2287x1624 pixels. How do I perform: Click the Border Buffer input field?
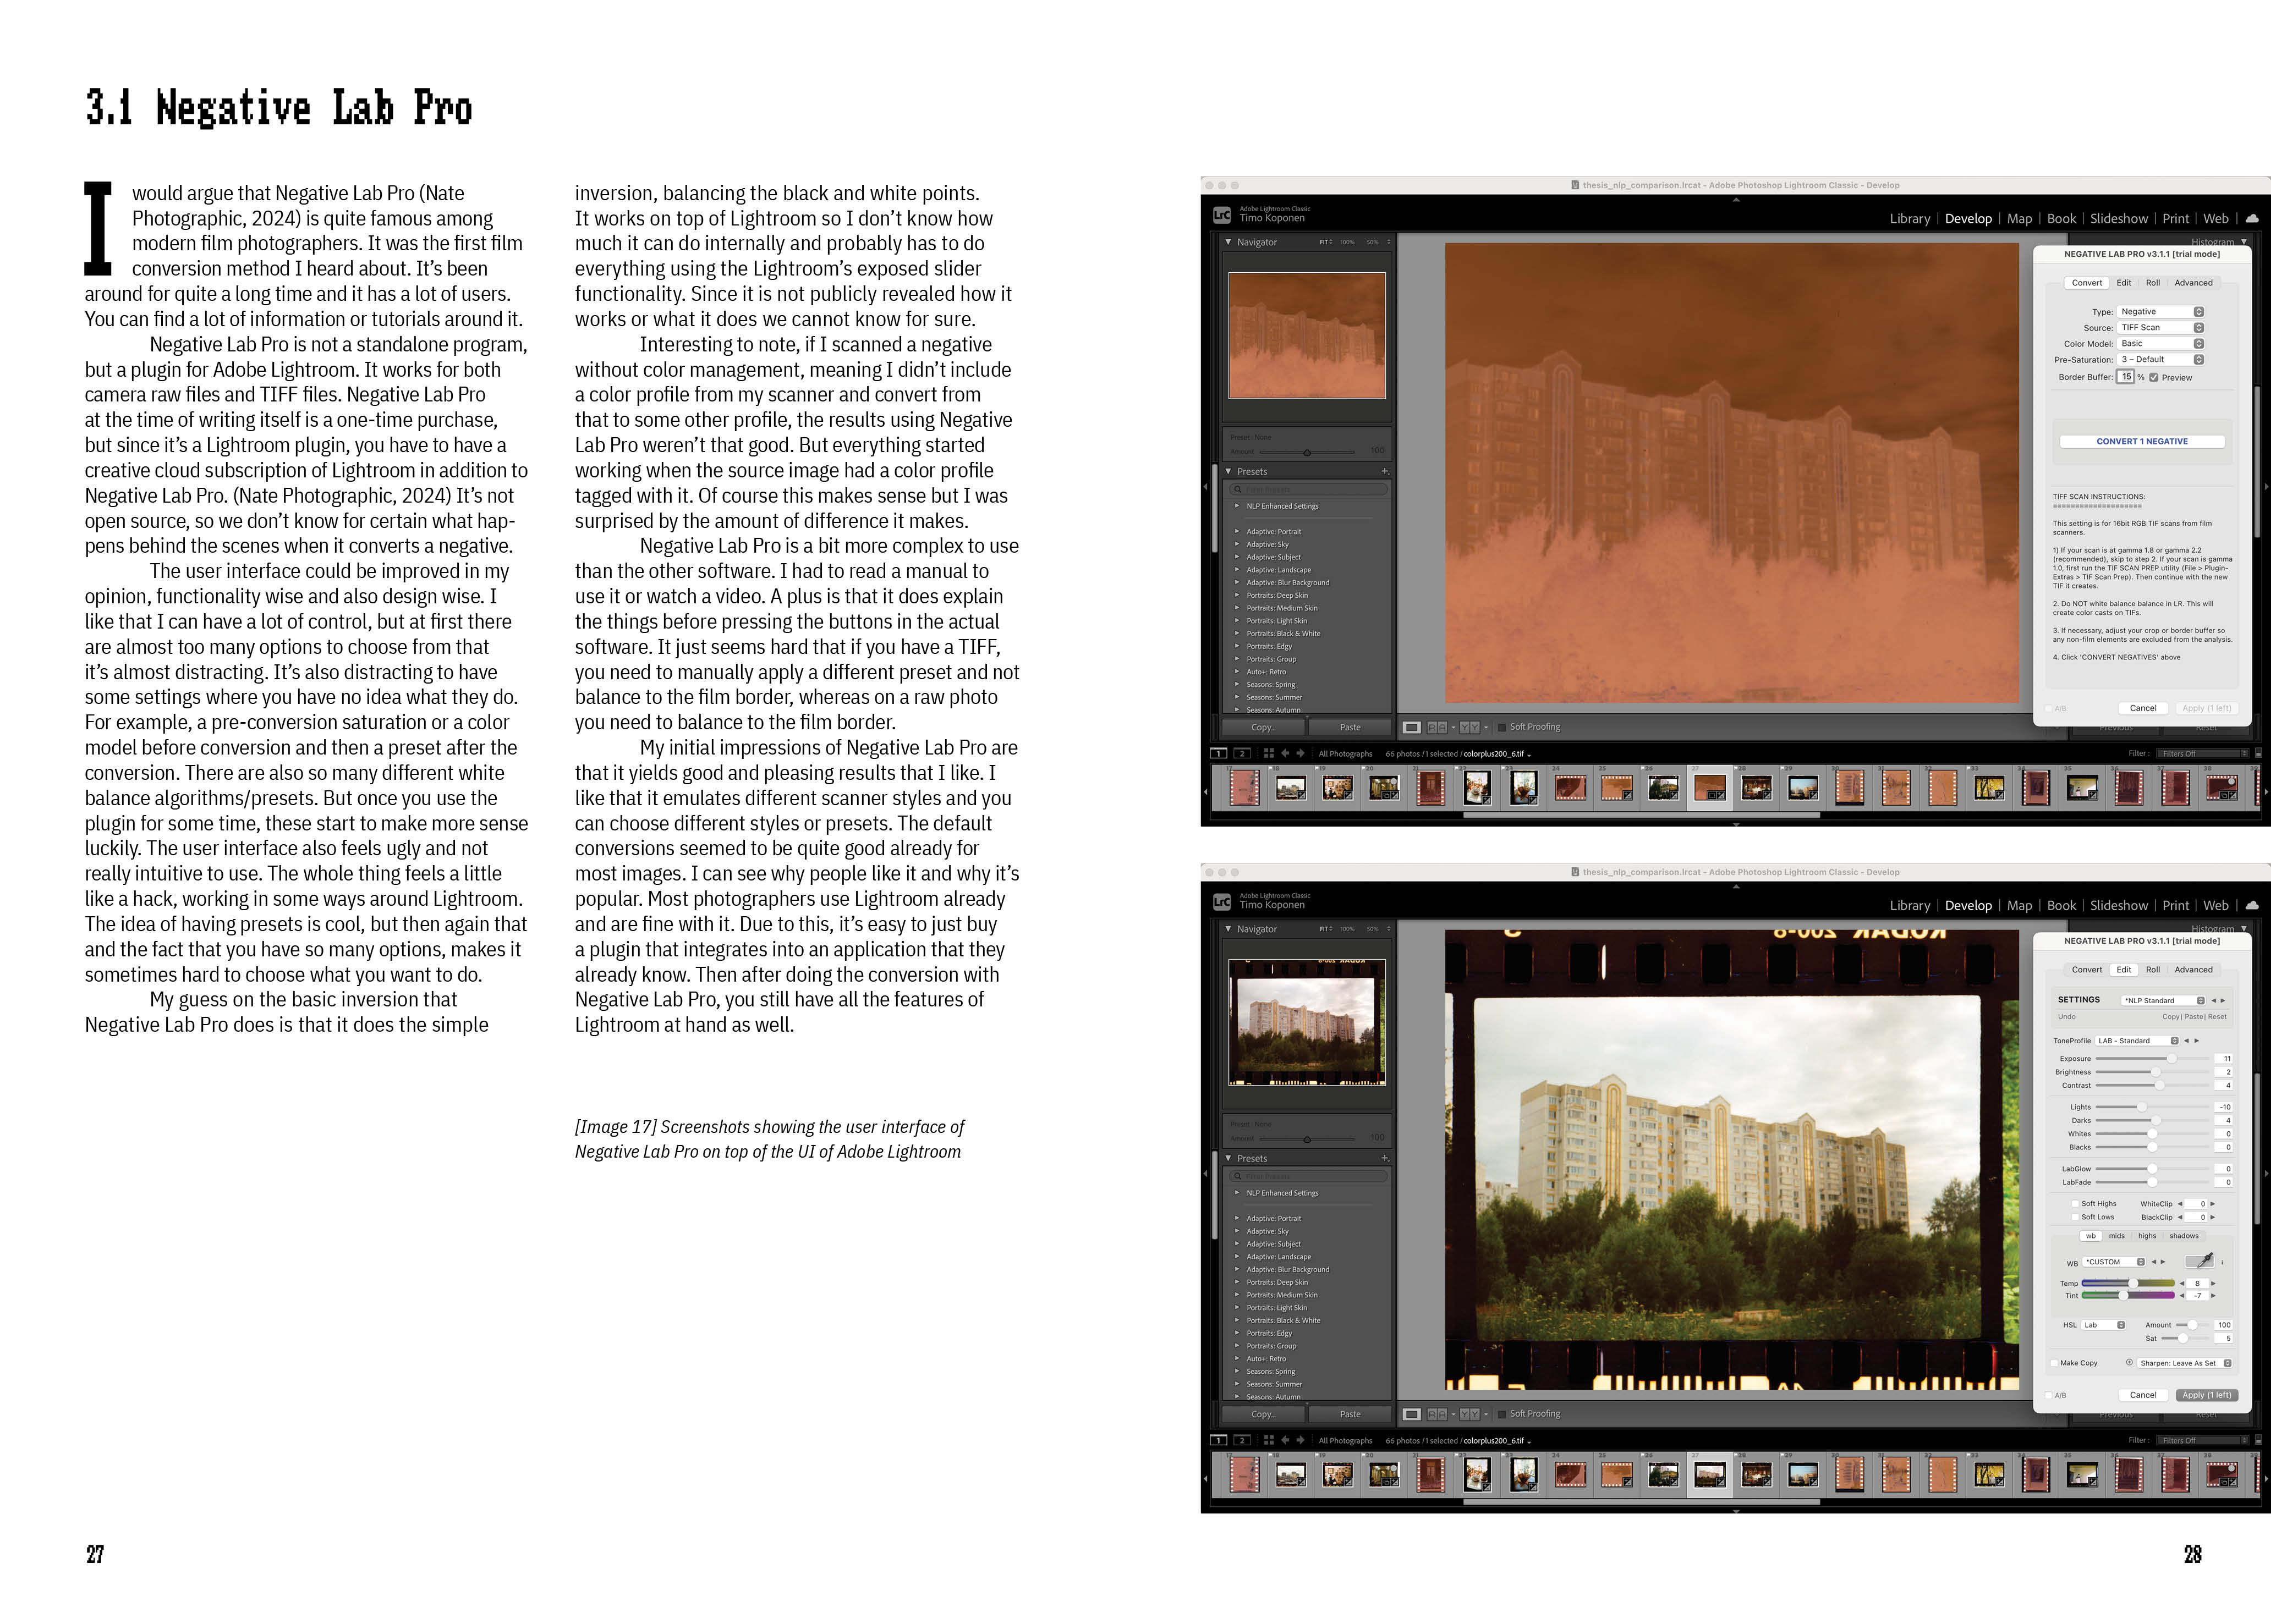(2127, 377)
